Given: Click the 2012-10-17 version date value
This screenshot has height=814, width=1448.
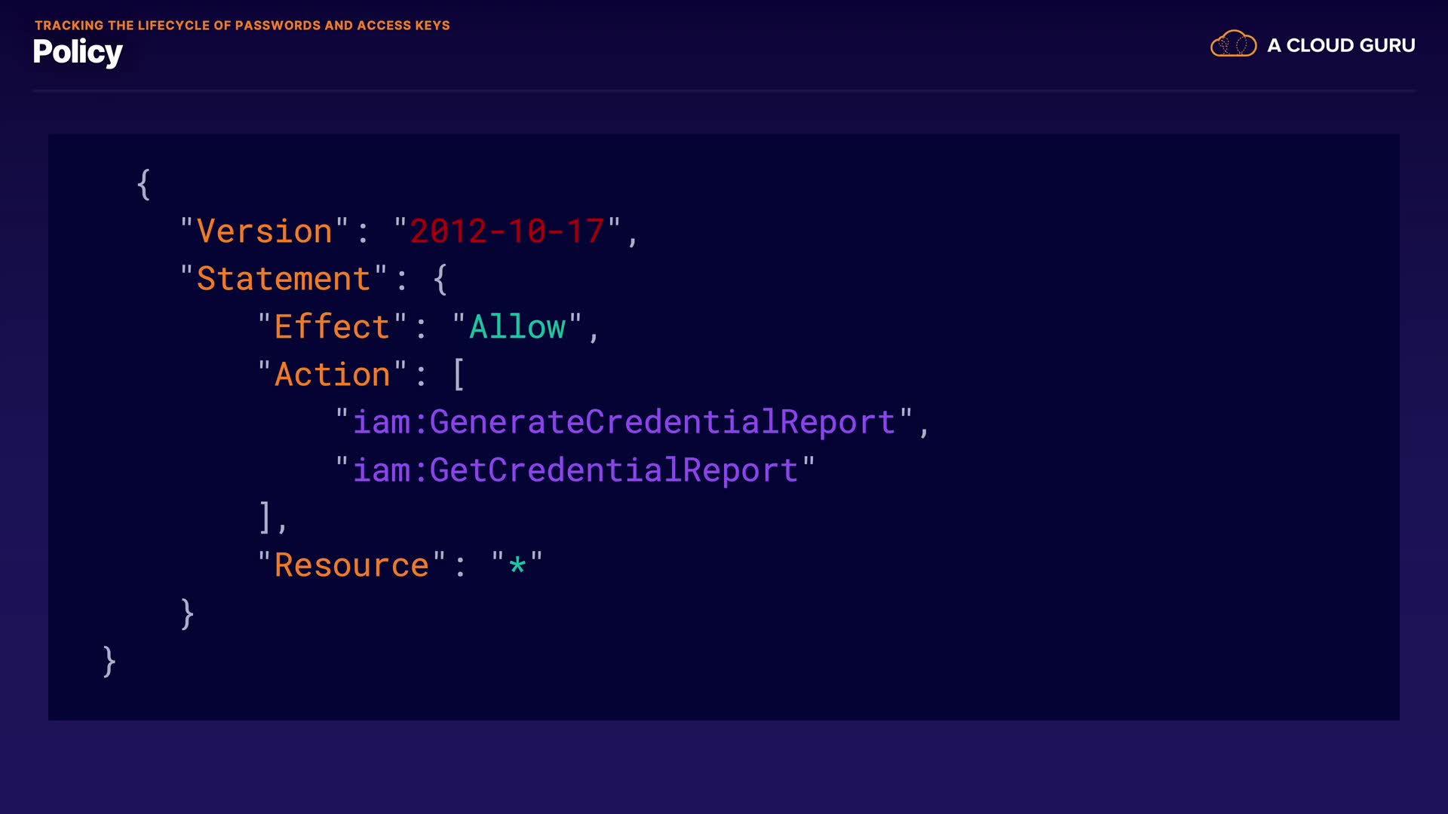Looking at the screenshot, I should click(x=507, y=231).
